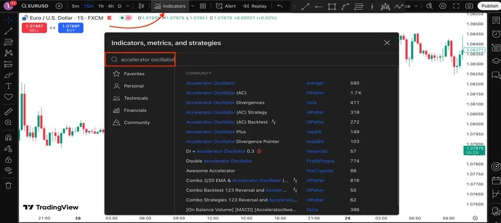Switch to the 15m timeframe
This screenshot has height=223, width=501.
click(89, 6)
